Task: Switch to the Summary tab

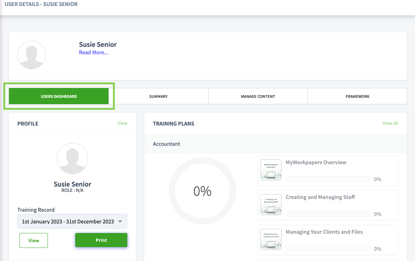Action: point(158,96)
